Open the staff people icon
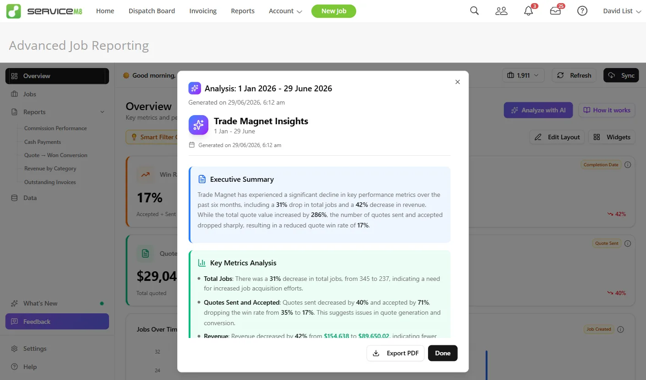 coord(501,11)
